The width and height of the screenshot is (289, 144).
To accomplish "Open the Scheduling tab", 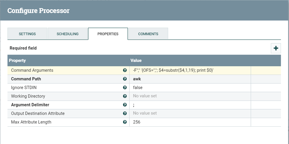I will coord(67,34).
